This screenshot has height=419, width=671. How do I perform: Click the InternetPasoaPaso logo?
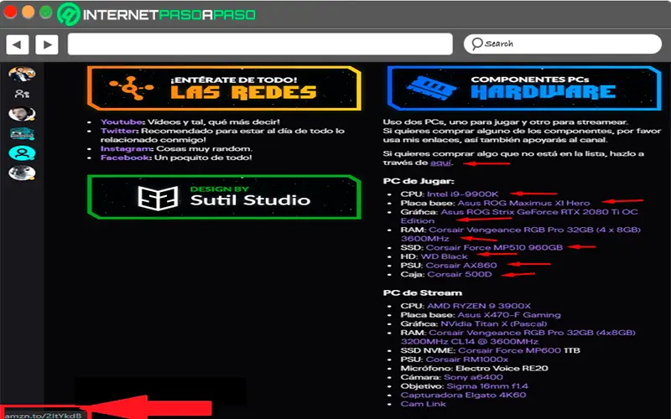coord(157,14)
